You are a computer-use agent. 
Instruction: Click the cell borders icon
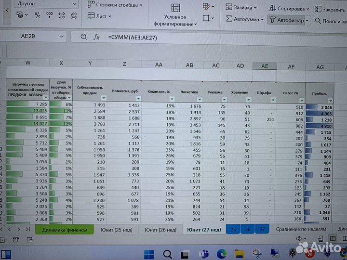tap(206, 18)
